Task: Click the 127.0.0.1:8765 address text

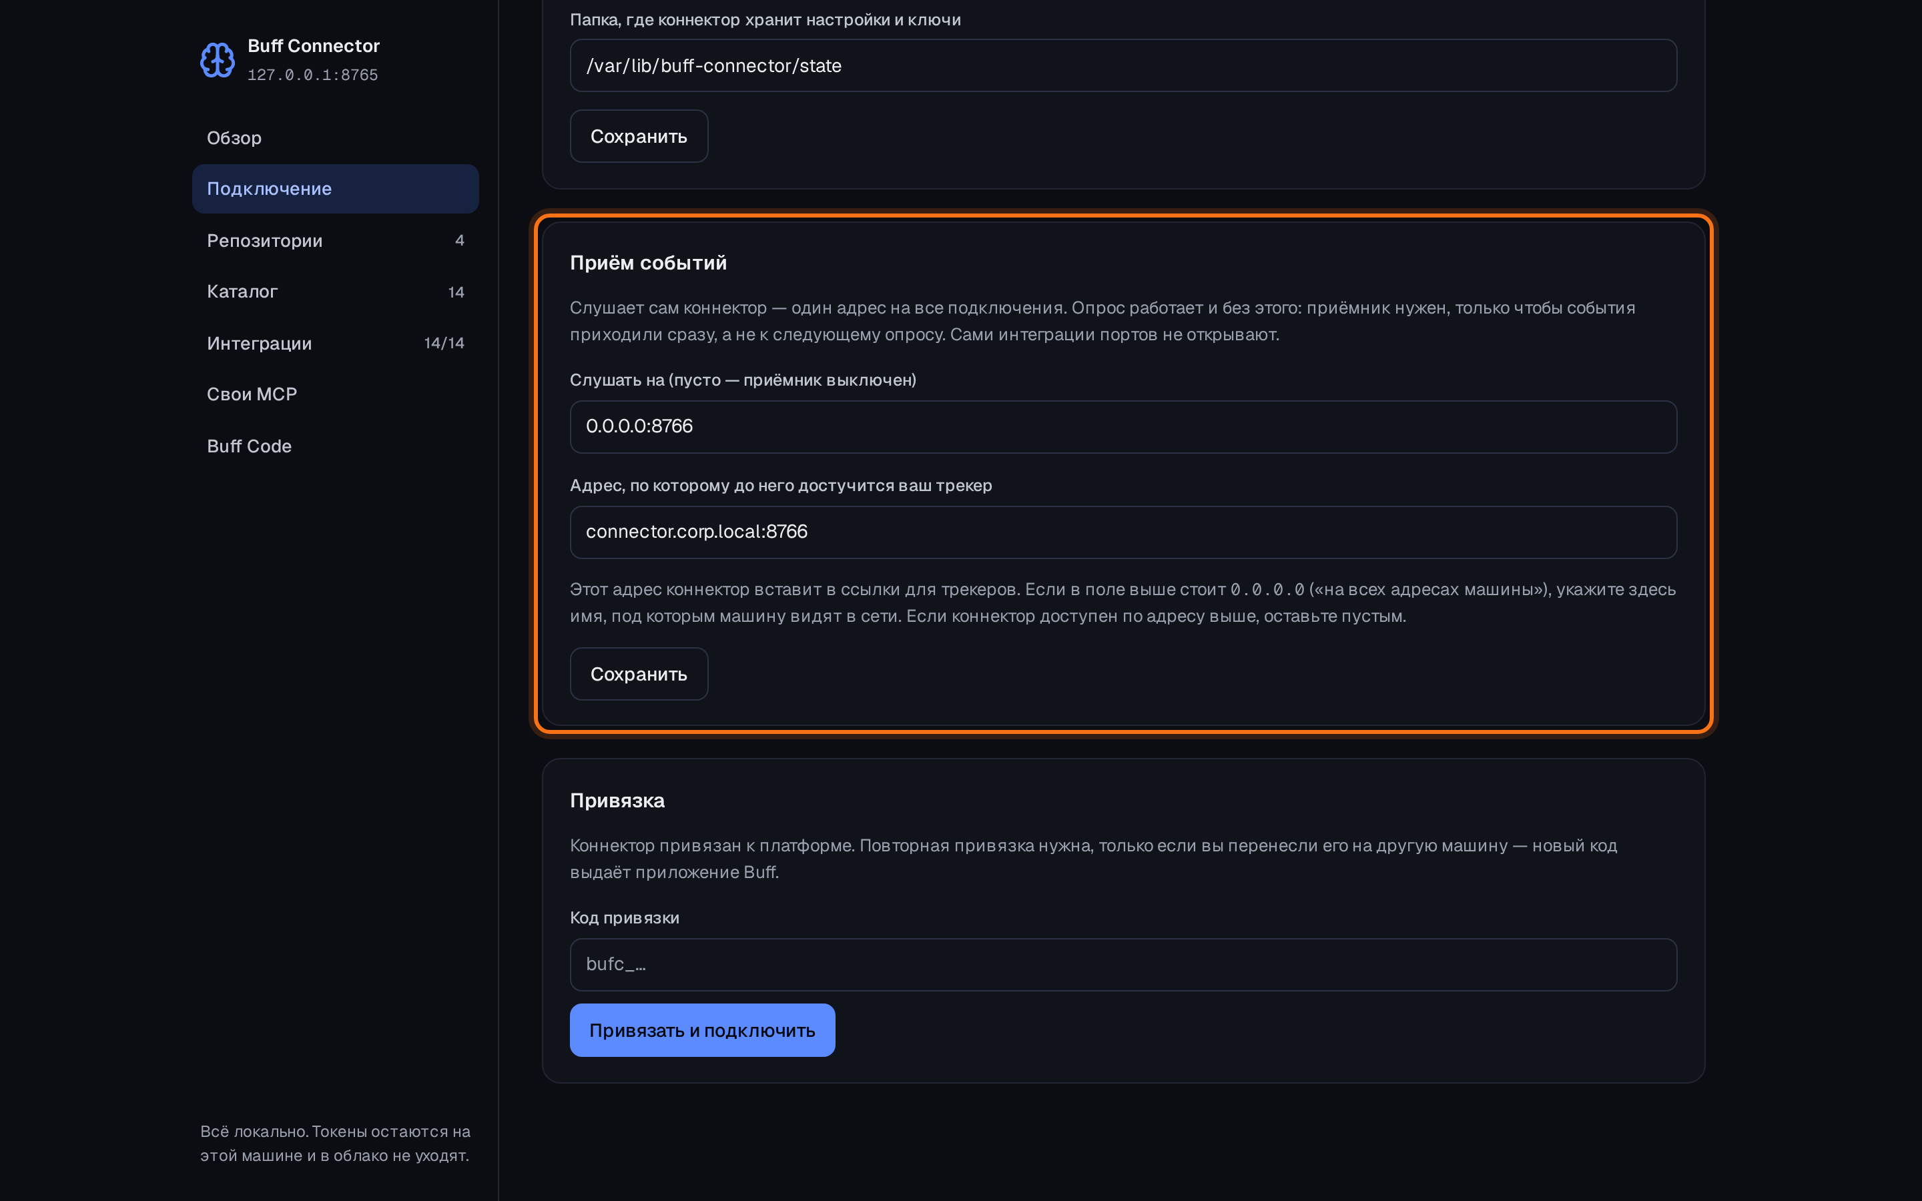Action: pos(313,75)
